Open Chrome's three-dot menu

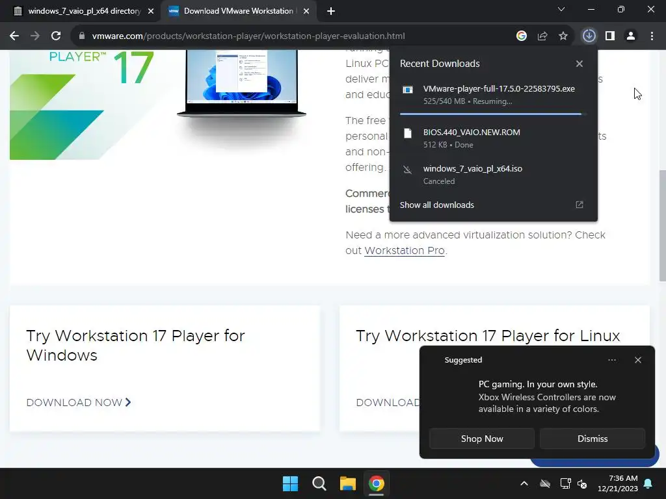coord(652,36)
